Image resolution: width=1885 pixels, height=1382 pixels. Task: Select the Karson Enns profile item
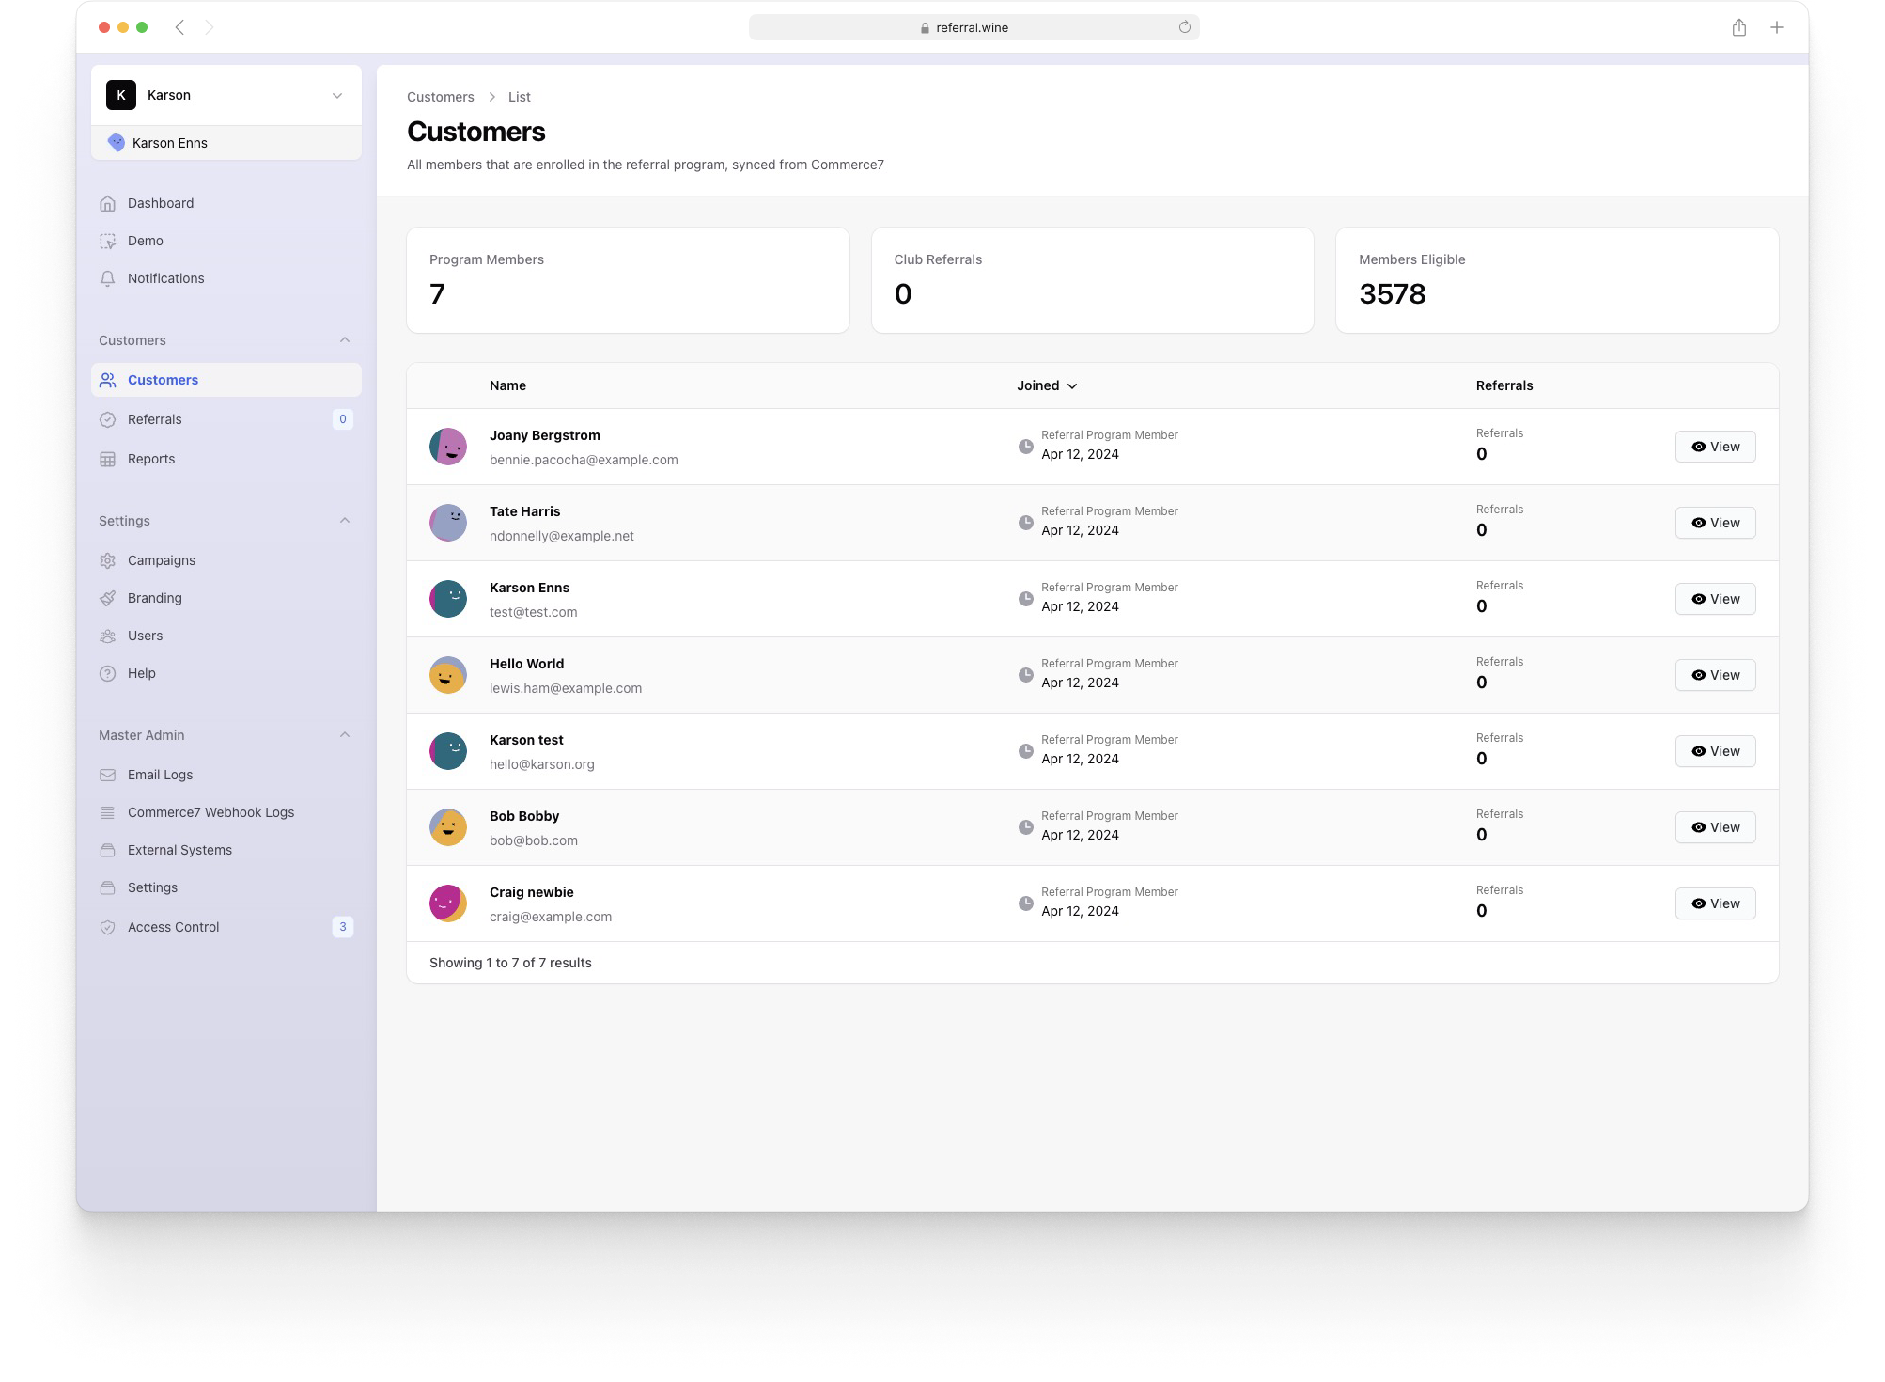(x=170, y=143)
